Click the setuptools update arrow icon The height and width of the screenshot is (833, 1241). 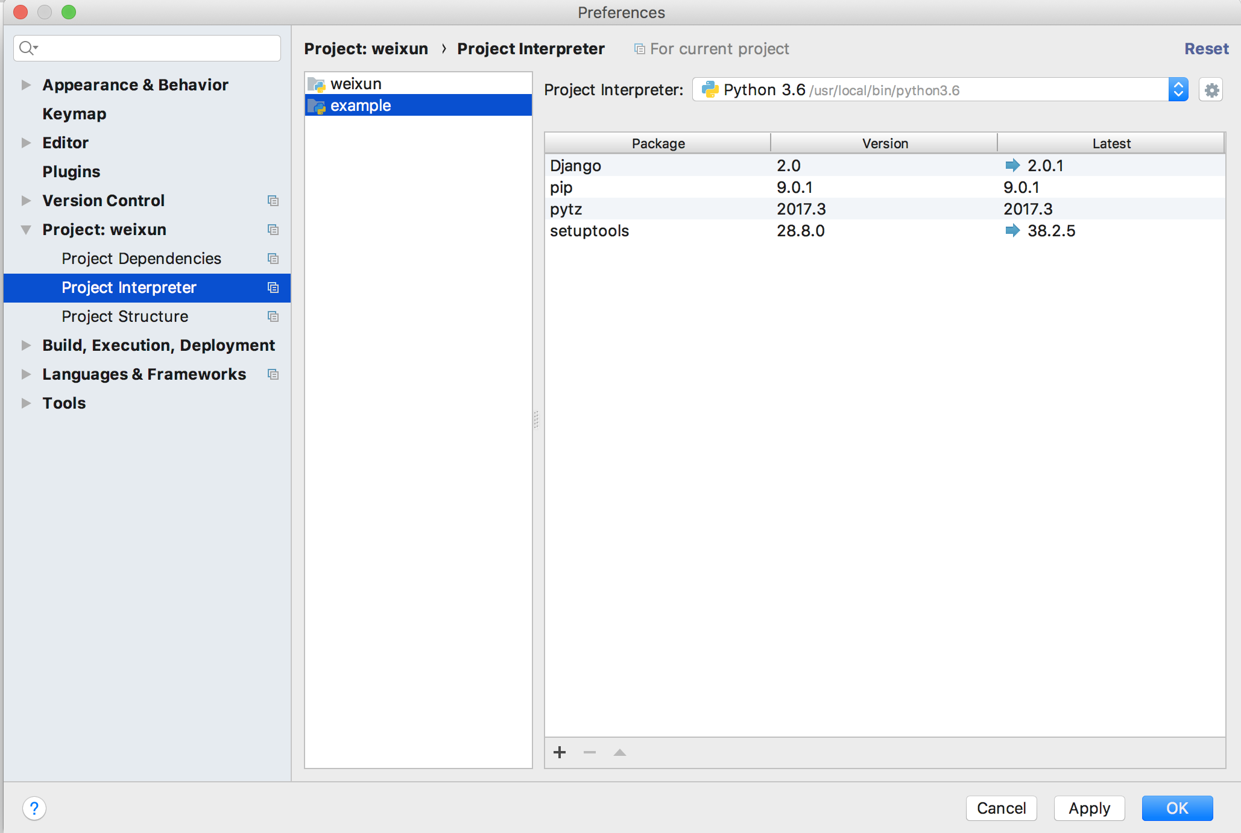1012,230
